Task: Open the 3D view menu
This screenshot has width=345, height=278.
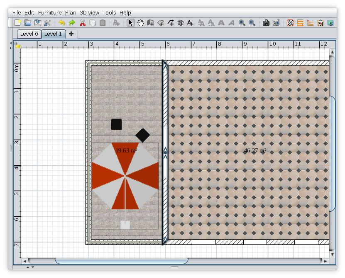Action: pyautogui.click(x=90, y=13)
